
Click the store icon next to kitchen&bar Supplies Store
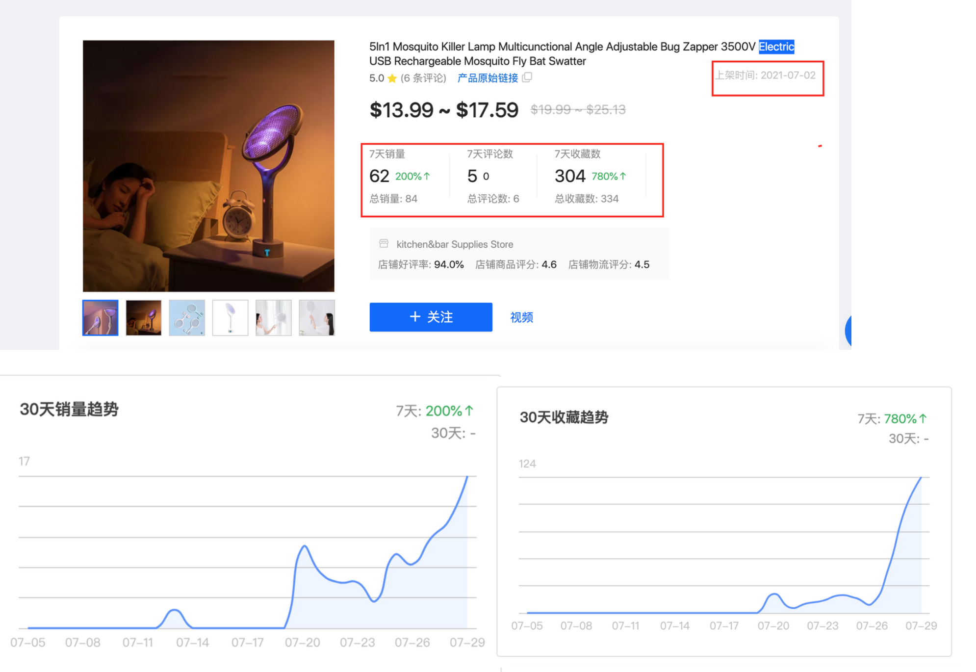point(383,243)
